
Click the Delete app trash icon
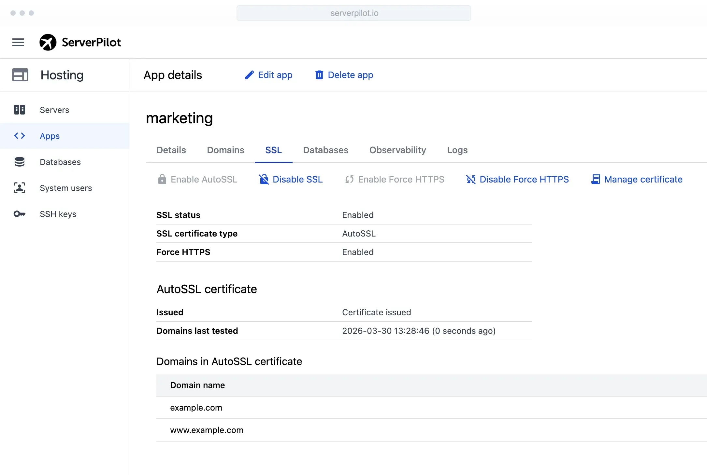tap(319, 75)
